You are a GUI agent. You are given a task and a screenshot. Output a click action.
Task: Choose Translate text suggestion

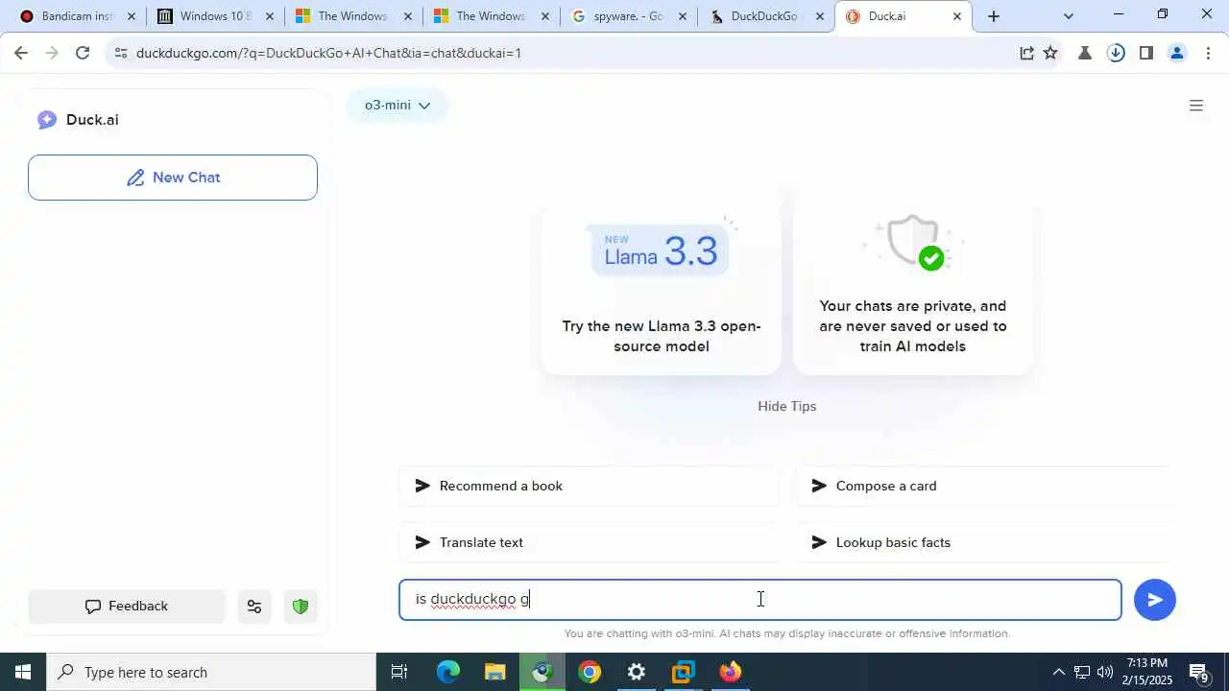pos(590,542)
